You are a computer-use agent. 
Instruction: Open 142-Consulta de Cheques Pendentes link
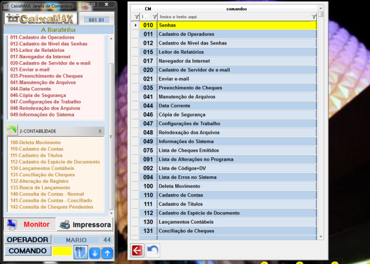50,207
